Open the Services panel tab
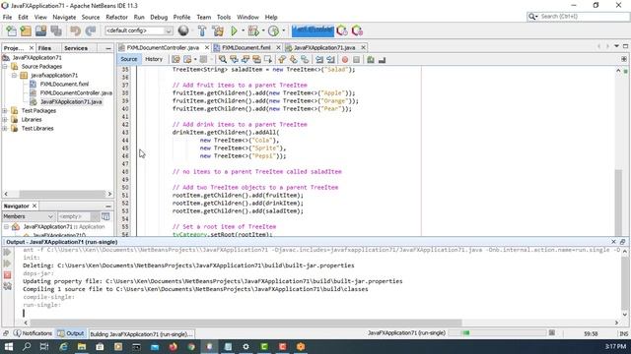Screen dimensions: 631x354 coord(76,48)
